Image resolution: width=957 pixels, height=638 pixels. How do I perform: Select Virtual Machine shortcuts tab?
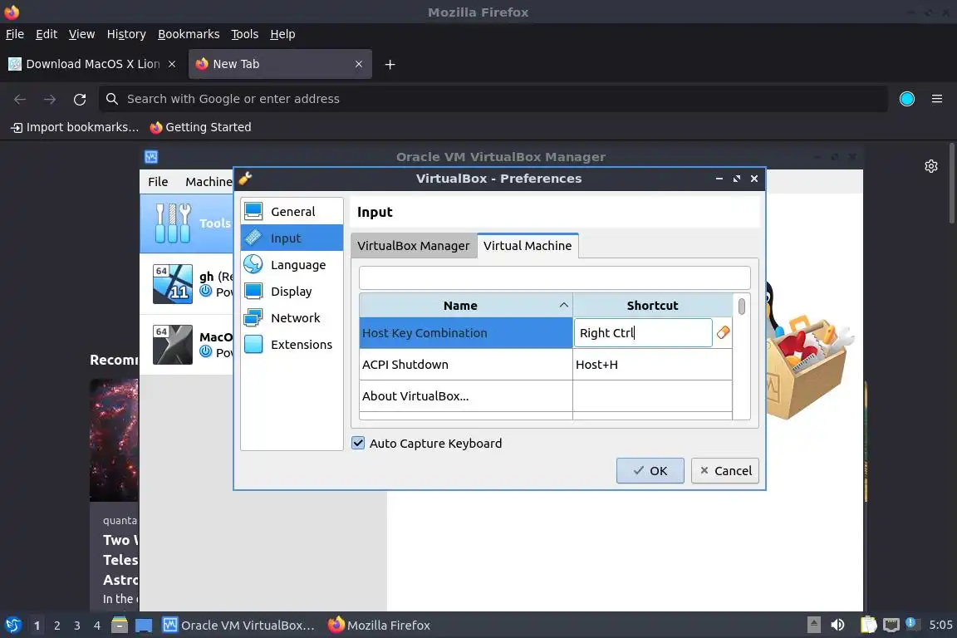(528, 245)
